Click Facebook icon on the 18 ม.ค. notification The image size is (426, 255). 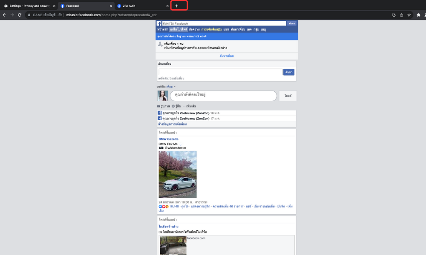[x=159, y=113]
